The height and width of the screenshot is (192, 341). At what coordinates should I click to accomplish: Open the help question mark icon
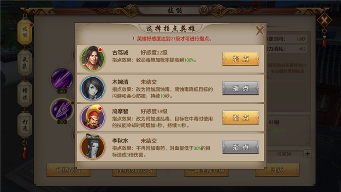(x=204, y=10)
